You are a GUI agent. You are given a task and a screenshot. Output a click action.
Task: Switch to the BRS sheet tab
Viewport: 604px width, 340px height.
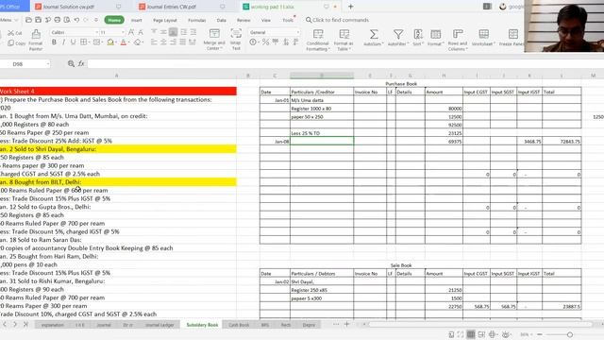click(265, 325)
